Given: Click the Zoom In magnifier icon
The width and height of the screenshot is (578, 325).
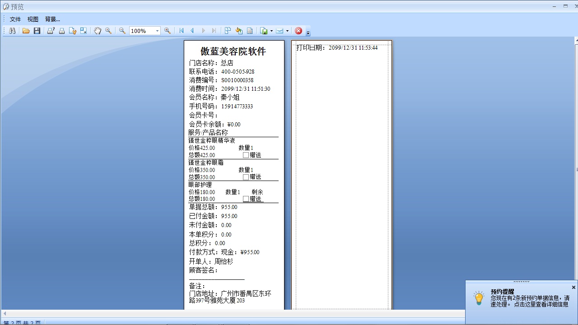Looking at the screenshot, I should click(x=168, y=31).
